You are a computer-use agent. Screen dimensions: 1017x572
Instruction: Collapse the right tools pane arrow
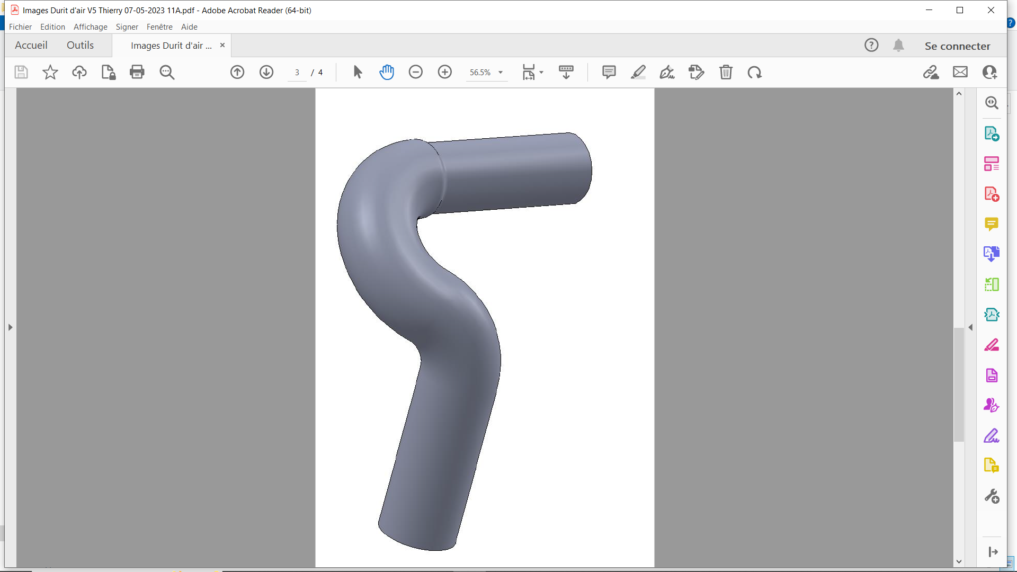click(x=970, y=327)
